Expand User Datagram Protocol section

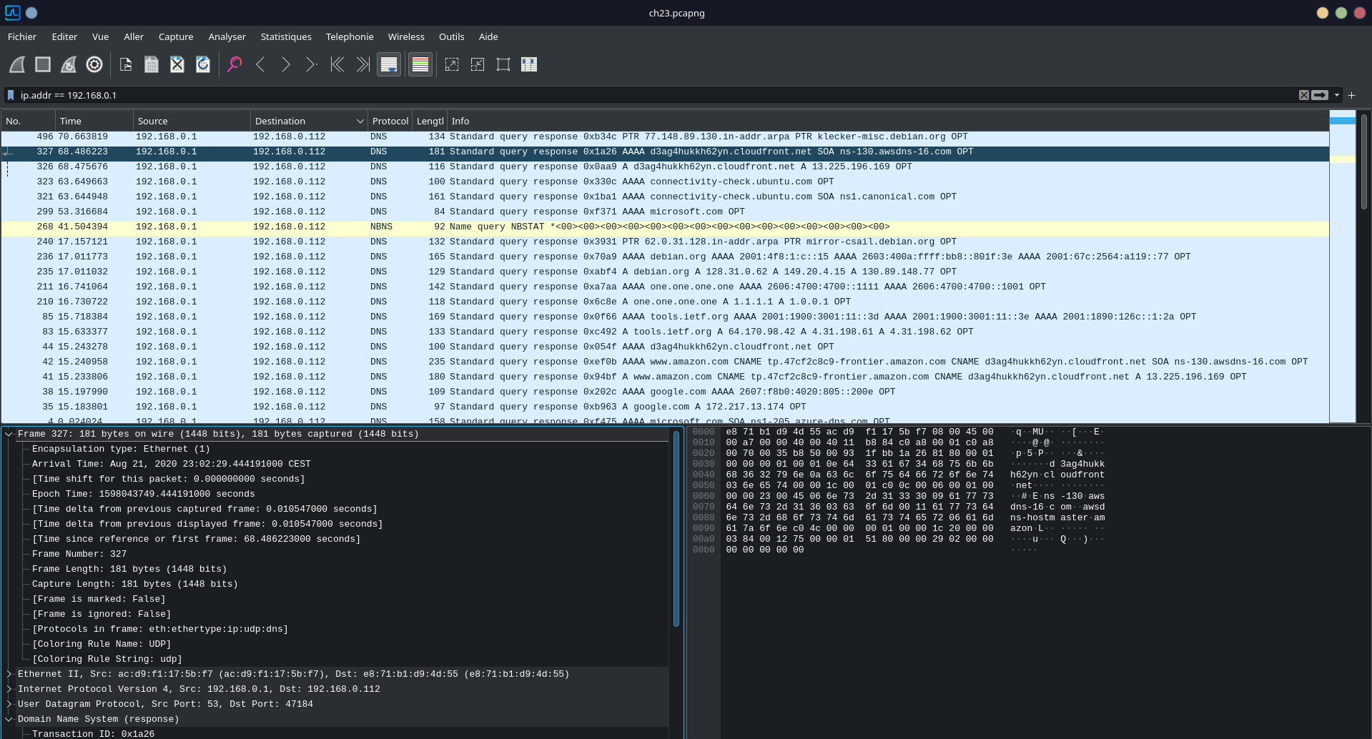(9, 704)
